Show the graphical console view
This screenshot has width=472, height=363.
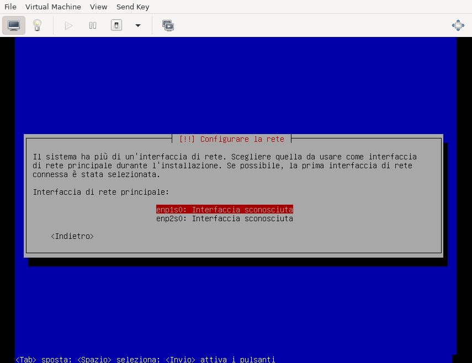(14, 25)
